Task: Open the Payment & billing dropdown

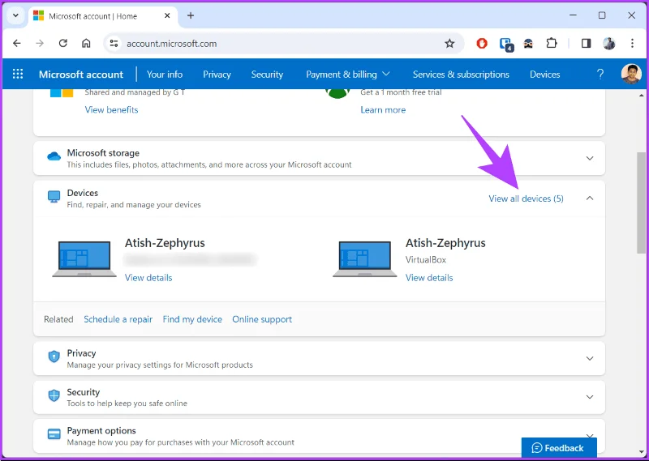Action: 348,75
